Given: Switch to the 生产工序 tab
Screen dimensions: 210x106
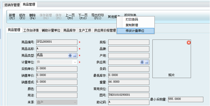Looking at the screenshot, I should pos(85,30).
